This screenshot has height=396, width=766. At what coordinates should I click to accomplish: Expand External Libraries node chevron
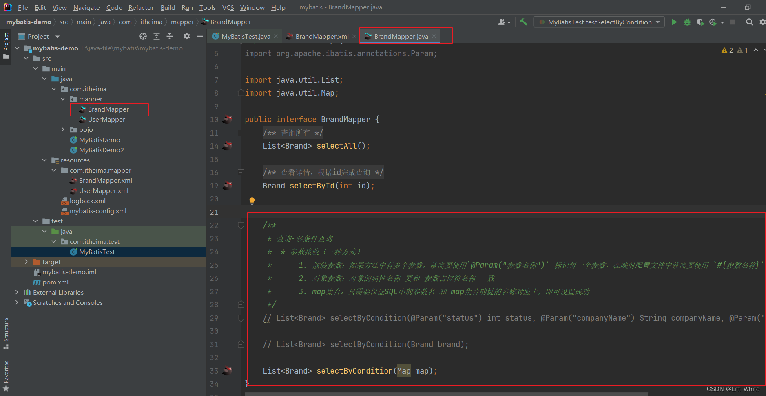pos(17,292)
